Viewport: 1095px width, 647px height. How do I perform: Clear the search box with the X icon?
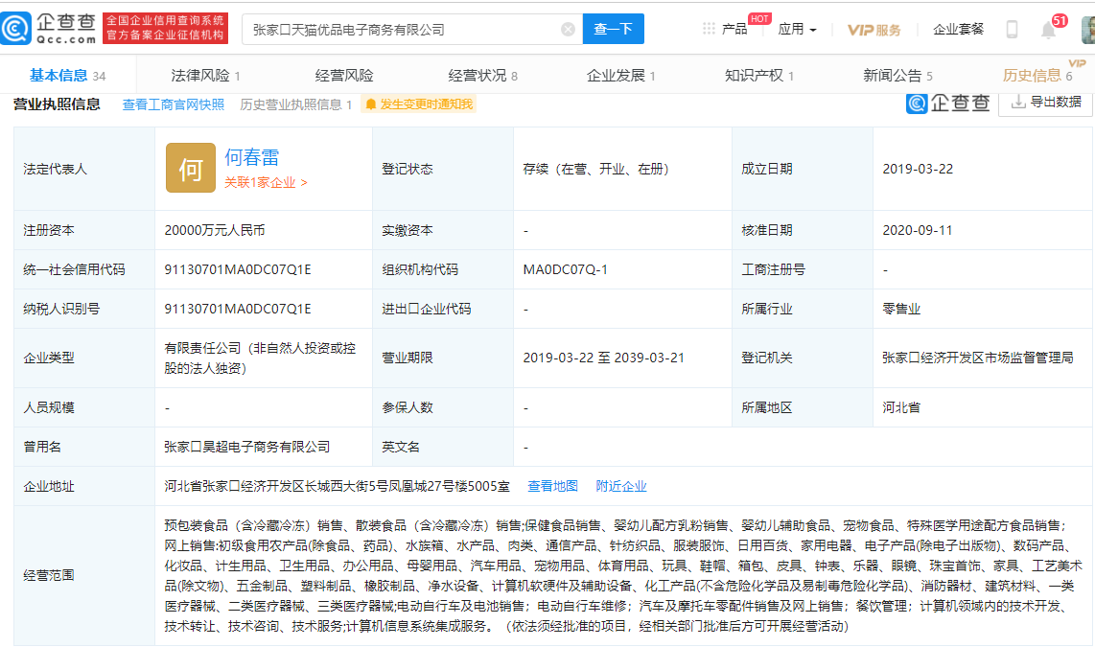tap(568, 30)
